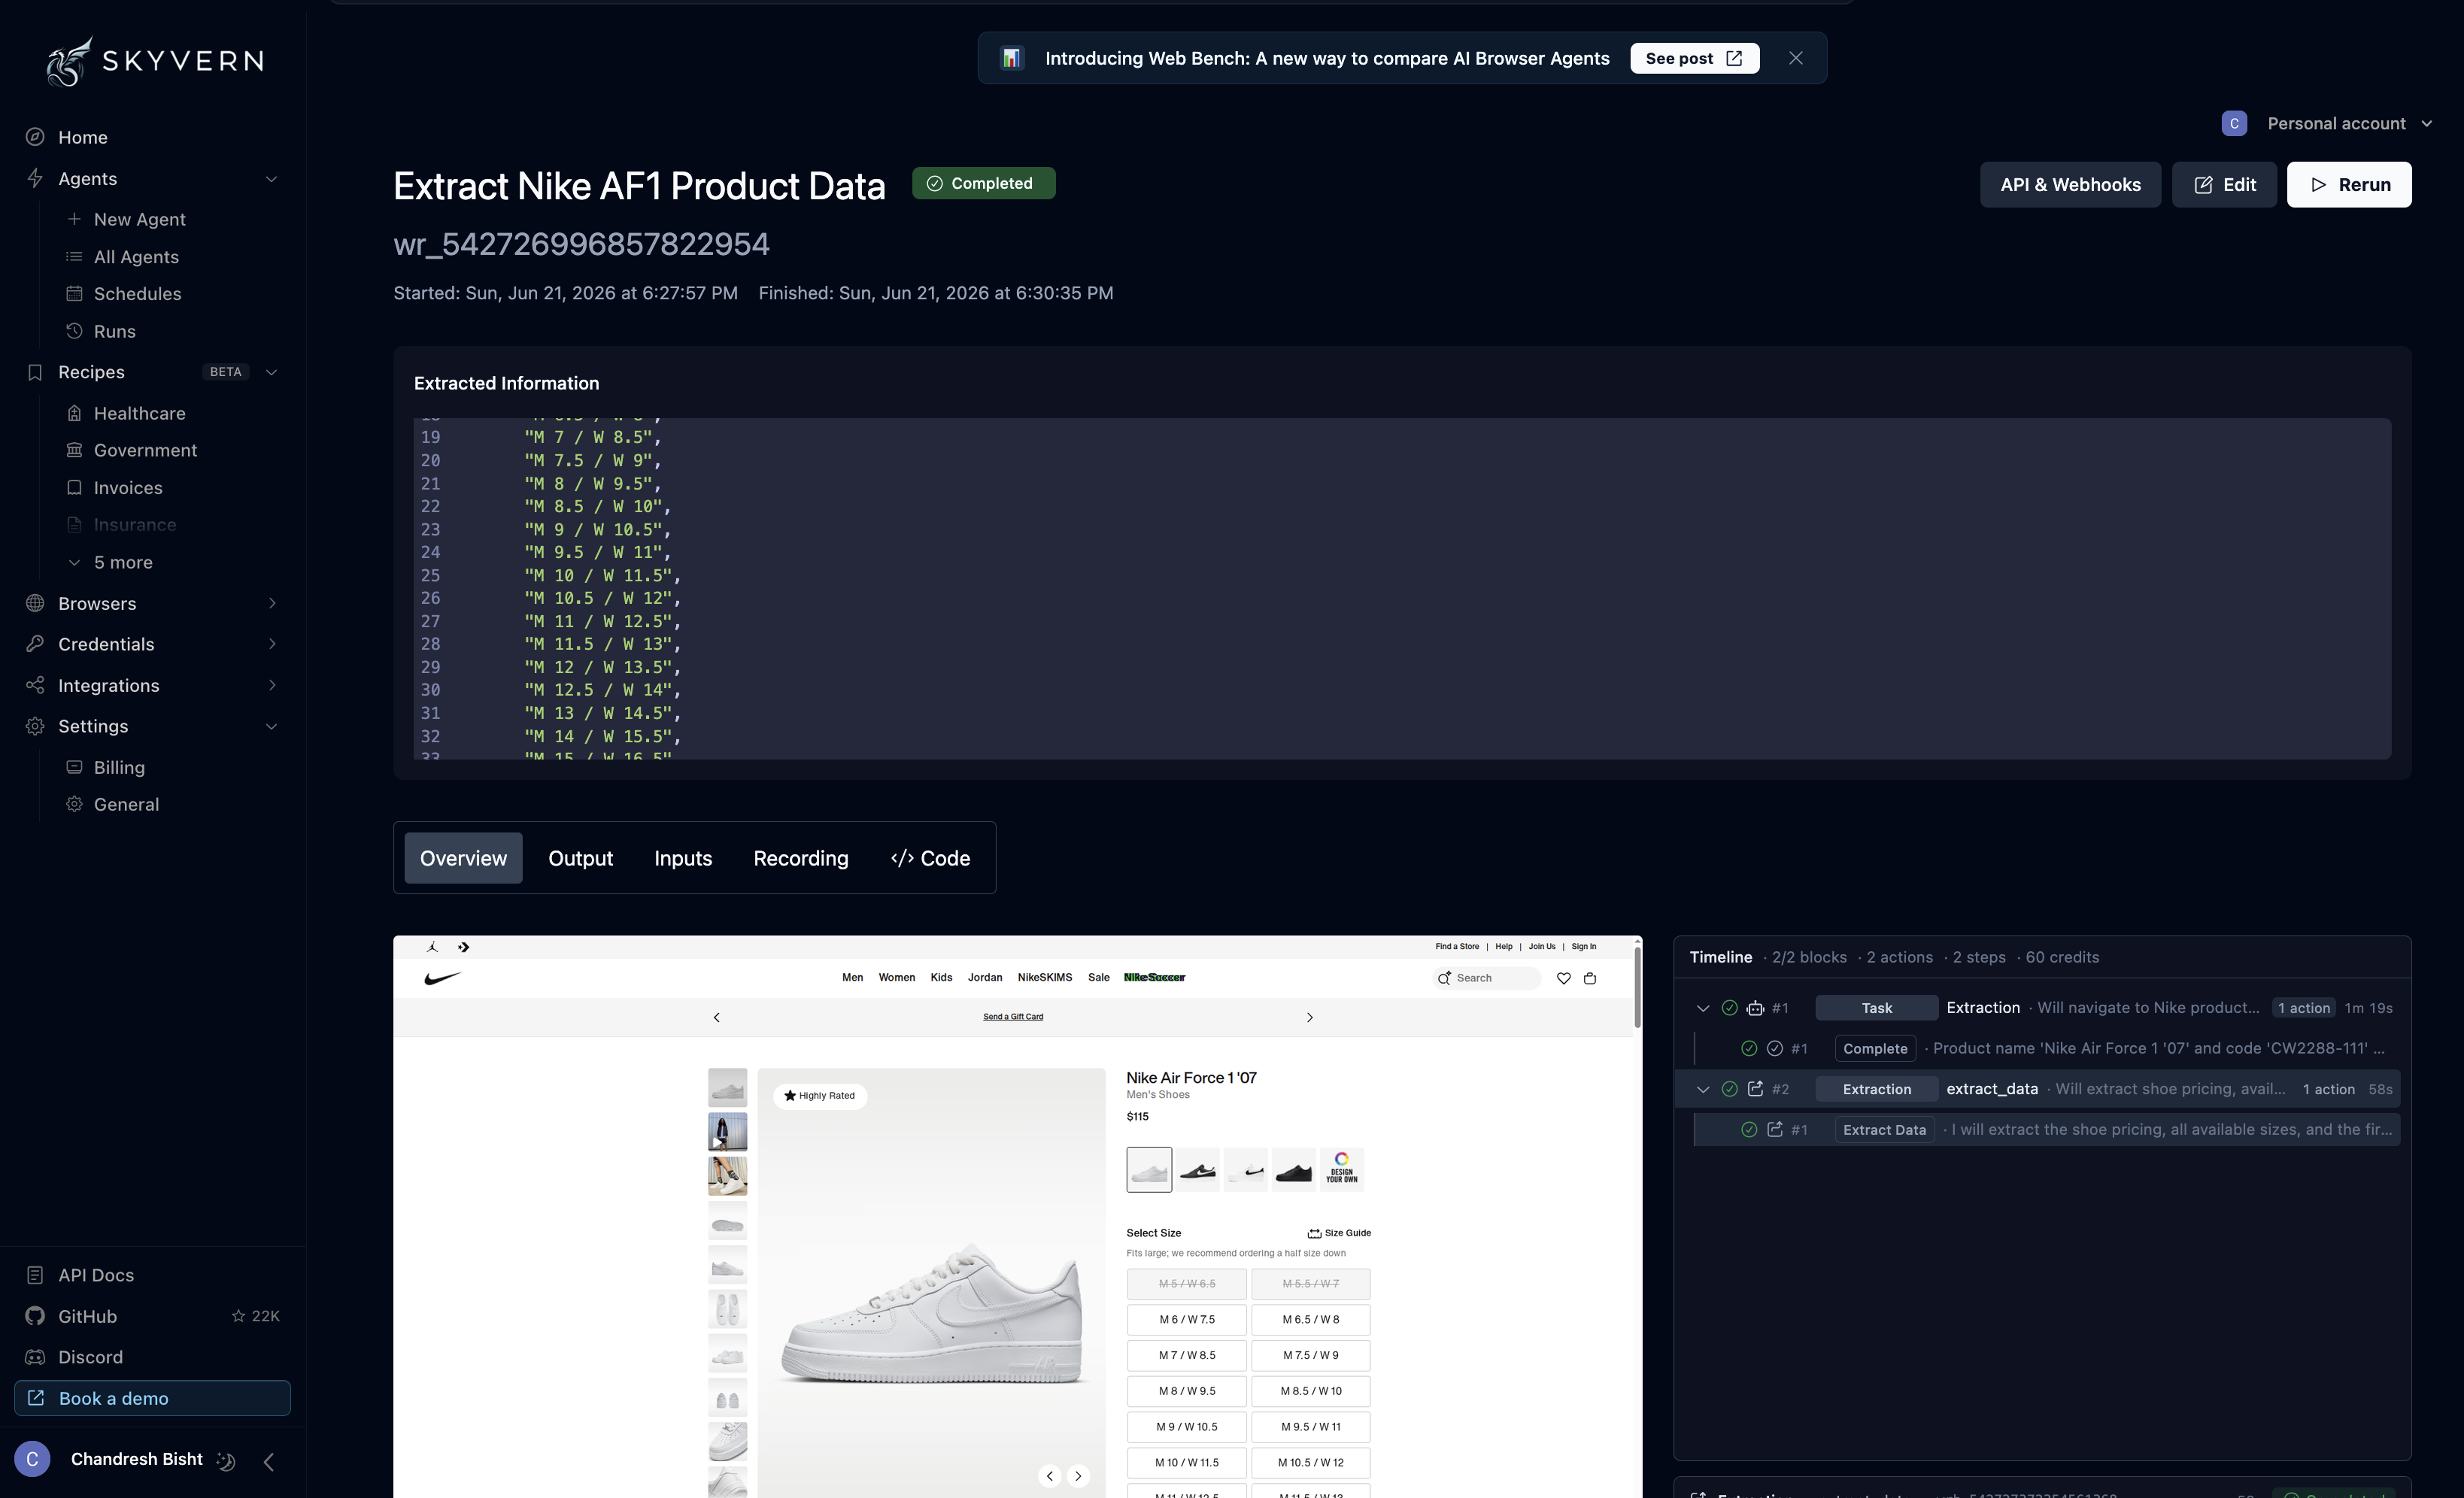Switch to the Code tab

(930, 858)
